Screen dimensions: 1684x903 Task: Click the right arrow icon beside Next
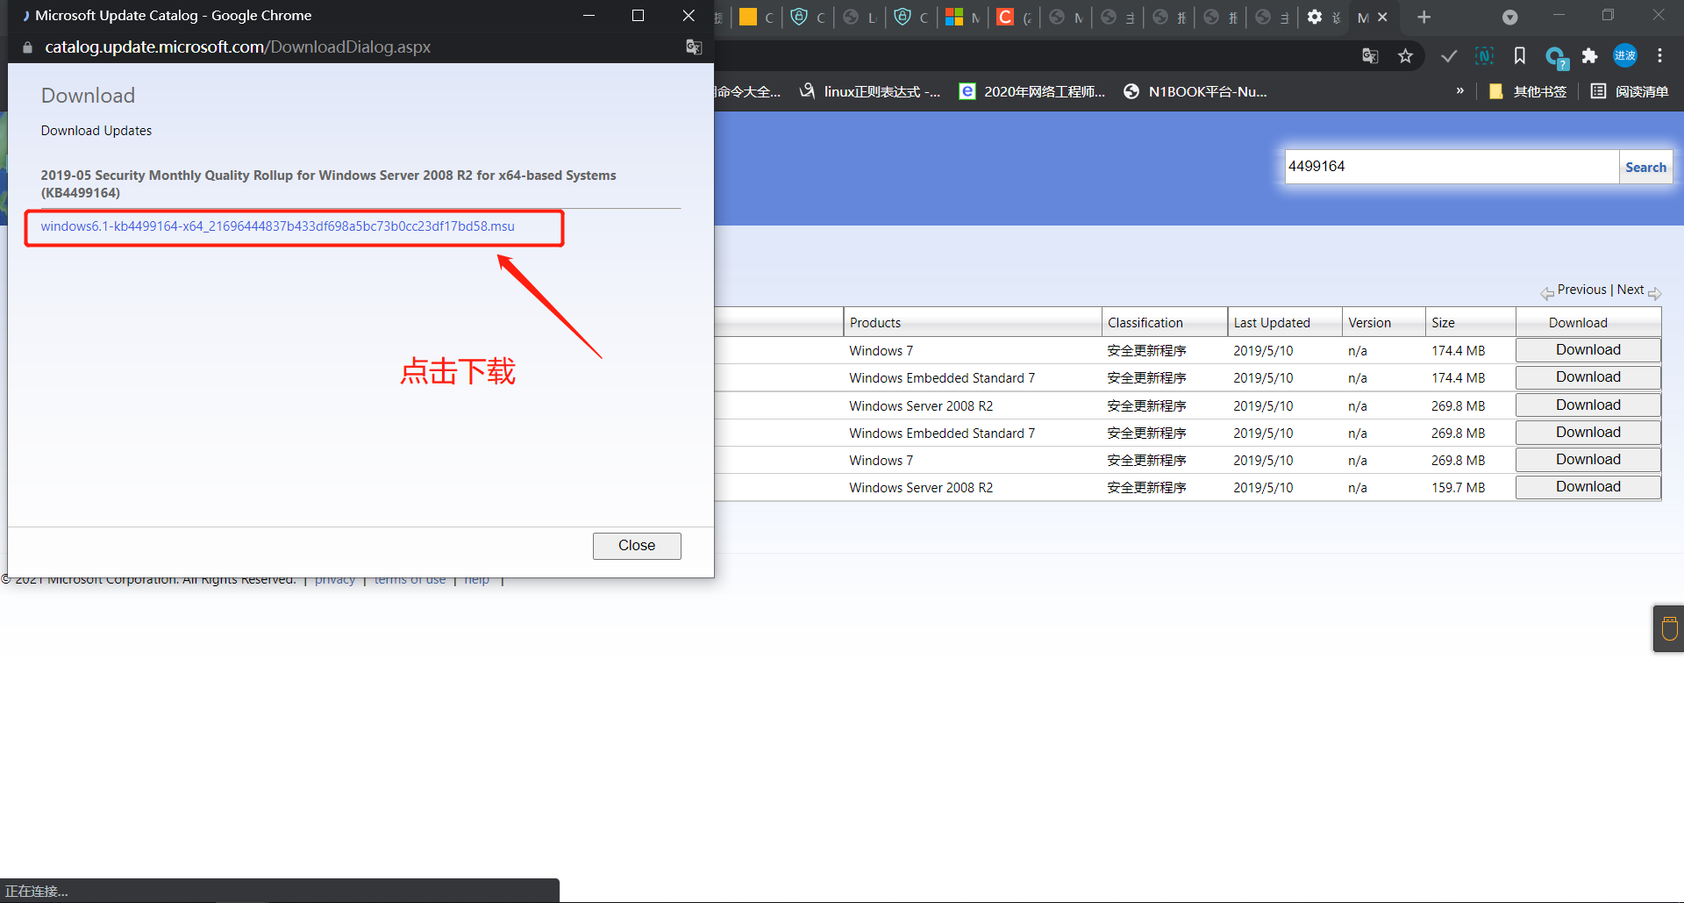[x=1655, y=293]
